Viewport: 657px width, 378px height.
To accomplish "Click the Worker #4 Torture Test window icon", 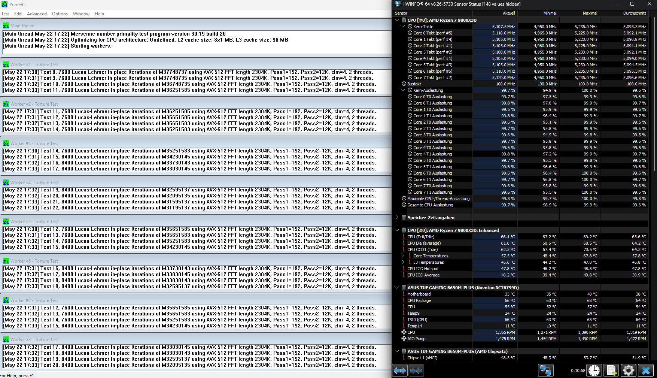I will point(6,182).
